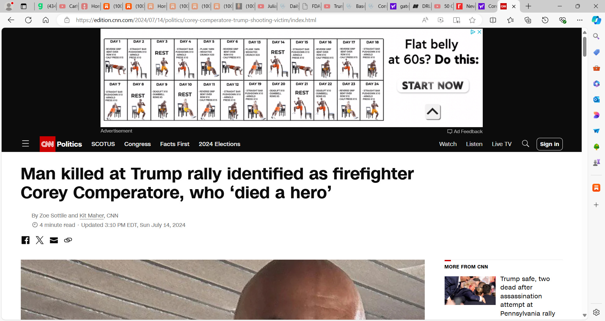Sign in to CNN
The height and width of the screenshot is (321, 605).
pos(550,144)
